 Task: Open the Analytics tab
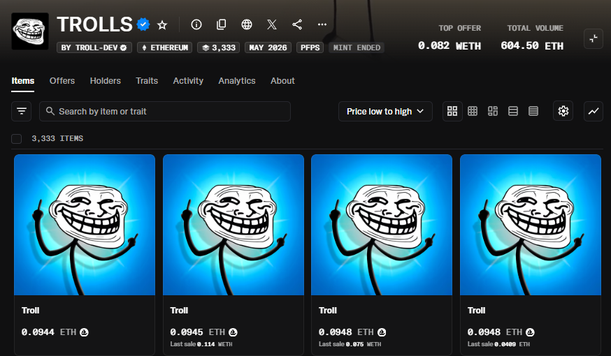coord(237,81)
